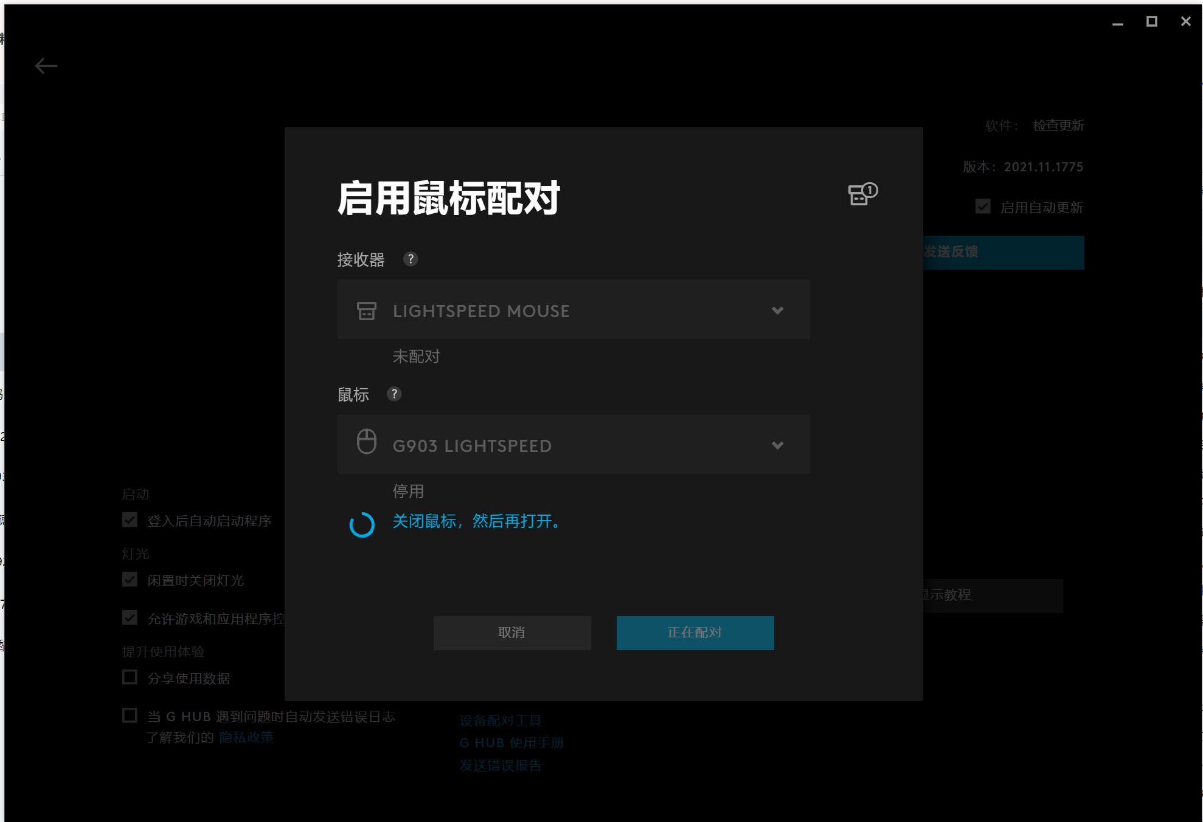The width and height of the screenshot is (1203, 822).
Task: Toggle 登入后自动启动程序 checkbox
Action: pyautogui.click(x=130, y=520)
